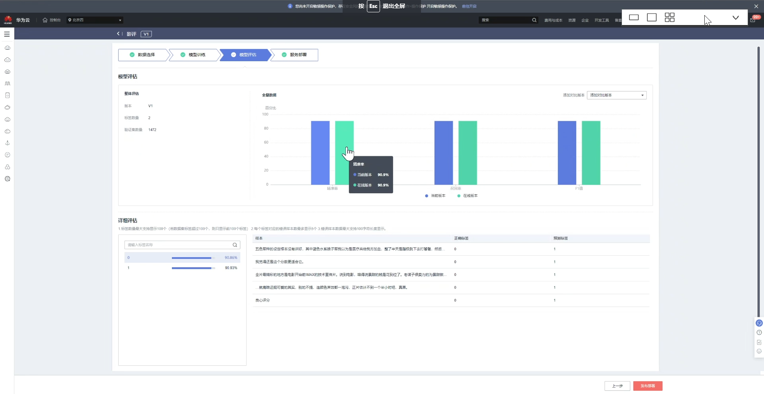764x394 pixels.
Task: Click the help question mark floating icon
Action: [x=759, y=332]
